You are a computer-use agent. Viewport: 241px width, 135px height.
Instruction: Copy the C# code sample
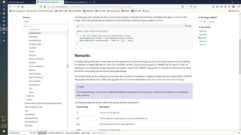pos(188,26)
